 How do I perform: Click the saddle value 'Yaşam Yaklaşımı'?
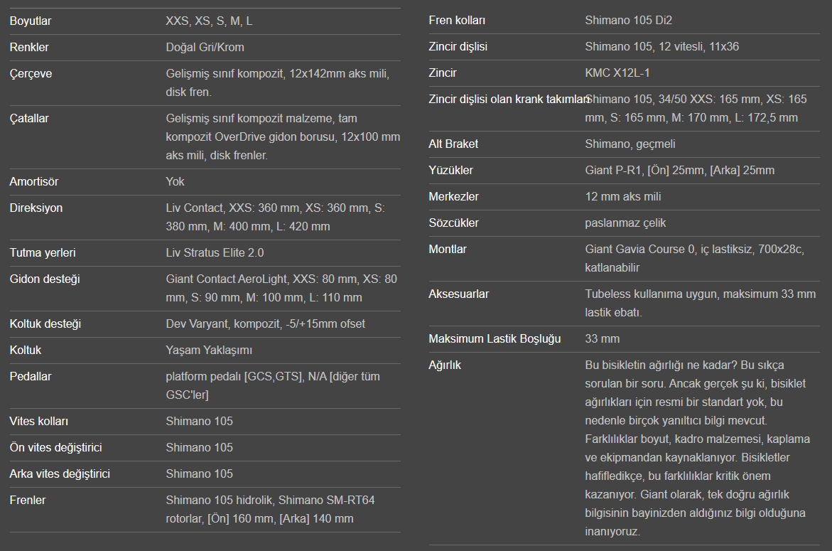pyautogui.click(x=209, y=351)
